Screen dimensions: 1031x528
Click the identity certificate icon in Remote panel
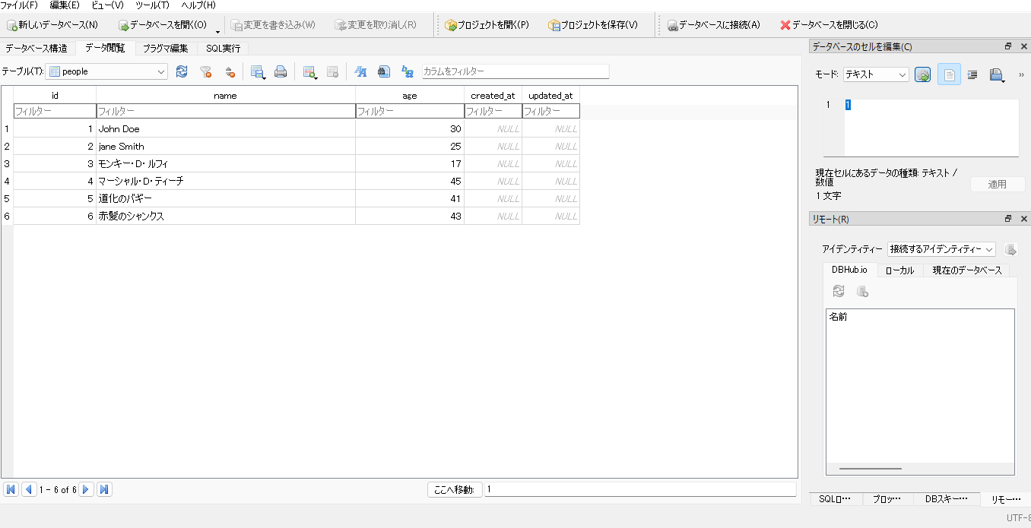point(1010,249)
